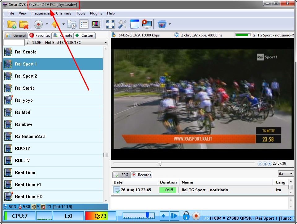The height and width of the screenshot is (224, 297).
Task: Open the record button dropdown arrow
Action: click(x=47, y=24)
